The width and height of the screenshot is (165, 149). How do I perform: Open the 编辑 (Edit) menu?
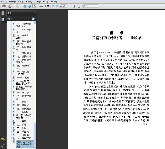[x=12, y=2]
